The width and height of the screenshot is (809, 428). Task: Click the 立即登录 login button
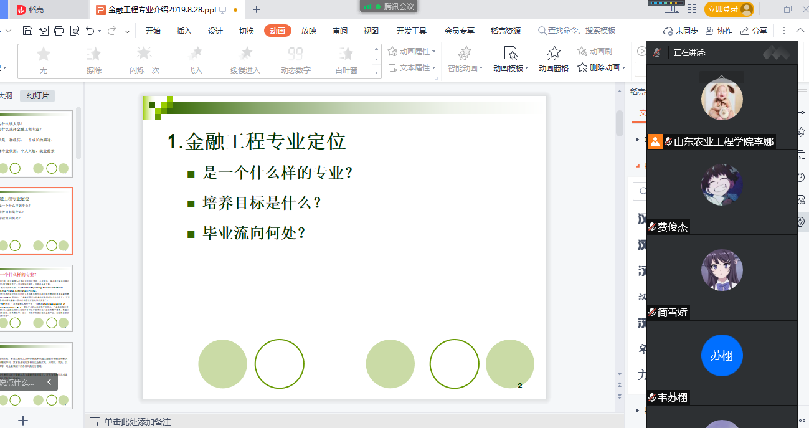coord(728,9)
